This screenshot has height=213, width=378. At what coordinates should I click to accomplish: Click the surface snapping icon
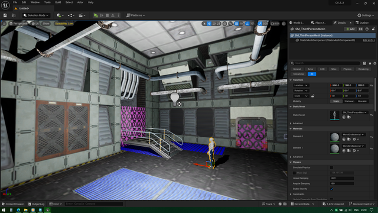tap(230, 24)
